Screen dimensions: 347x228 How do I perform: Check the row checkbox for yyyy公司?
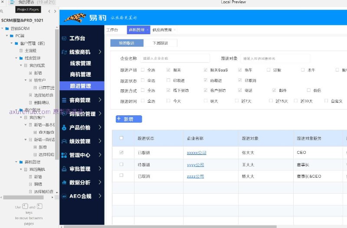[x=121, y=164]
